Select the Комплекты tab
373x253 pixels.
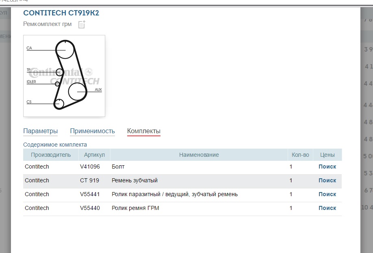point(144,131)
